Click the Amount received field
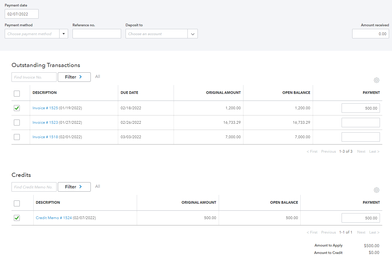The height and width of the screenshot is (256, 392). [x=370, y=34]
